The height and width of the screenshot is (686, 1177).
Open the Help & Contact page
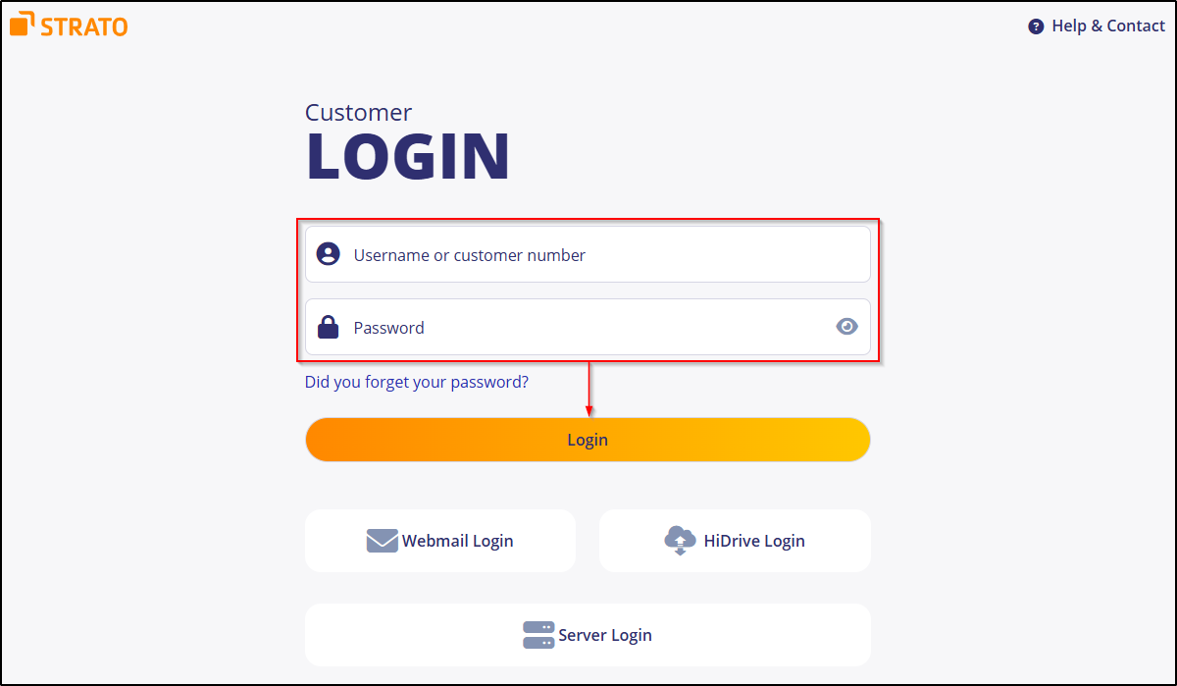click(x=1107, y=26)
